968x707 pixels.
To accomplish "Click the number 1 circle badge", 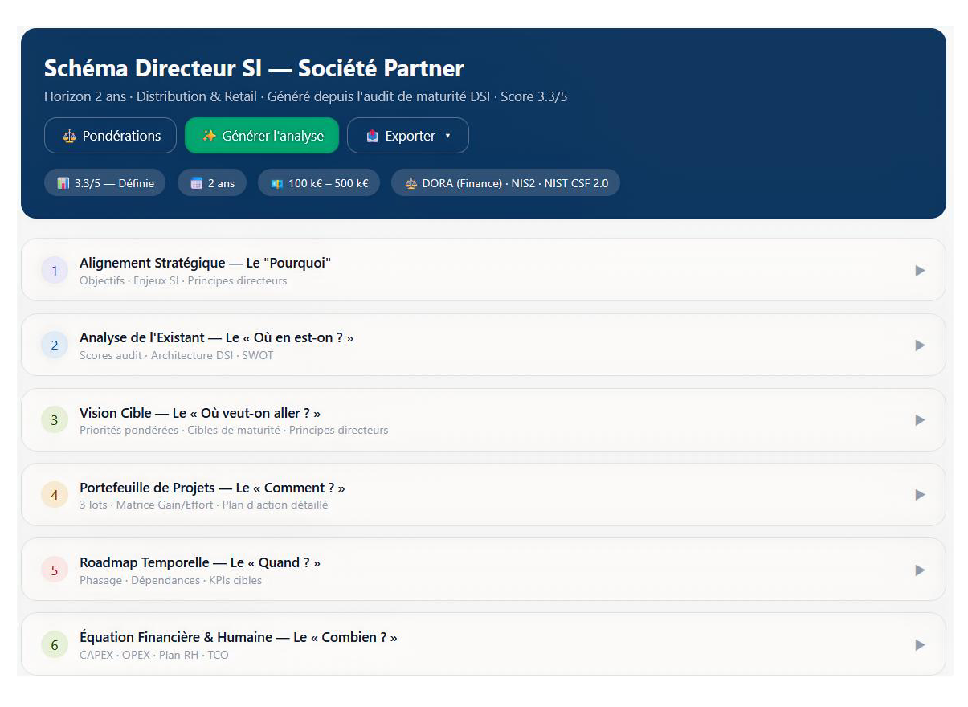I will pos(55,271).
